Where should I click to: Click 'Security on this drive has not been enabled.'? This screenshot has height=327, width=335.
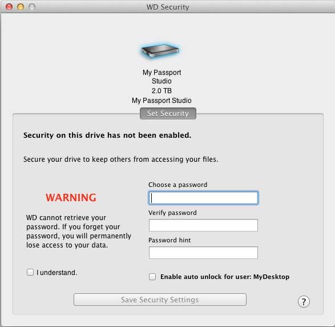(107, 135)
